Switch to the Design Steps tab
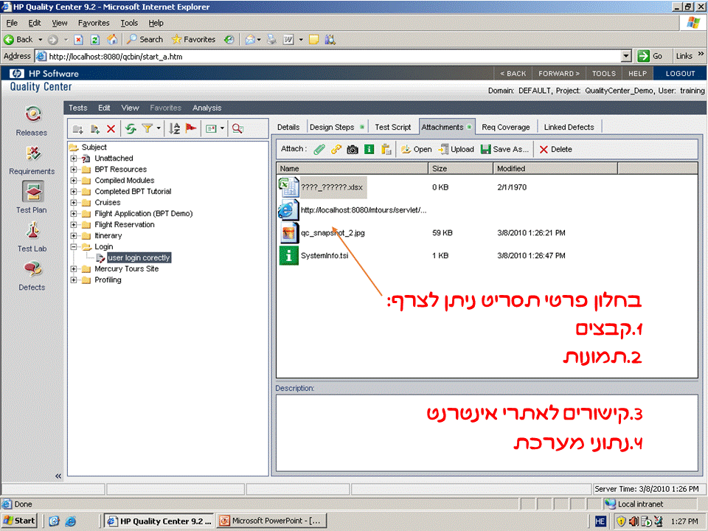Image resolution: width=708 pixels, height=531 pixels. click(x=337, y=127)
